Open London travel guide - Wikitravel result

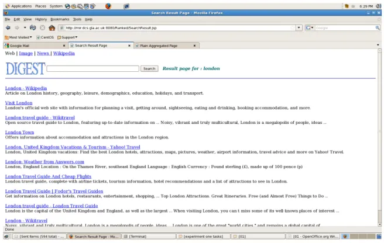tap(40, 117)
